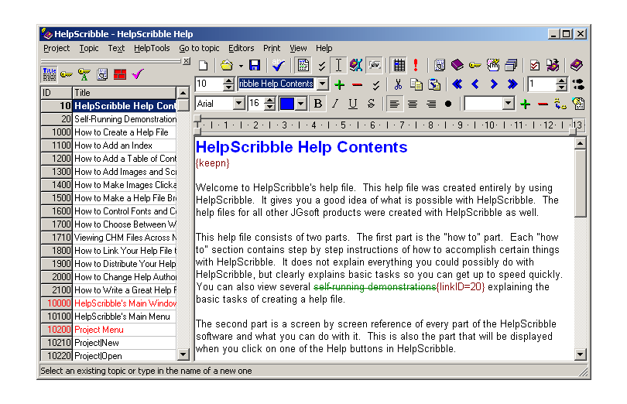Click the page with pencil icon in formatting row
The height and width of the screenshot is (404, 627).
click(578, 104)
